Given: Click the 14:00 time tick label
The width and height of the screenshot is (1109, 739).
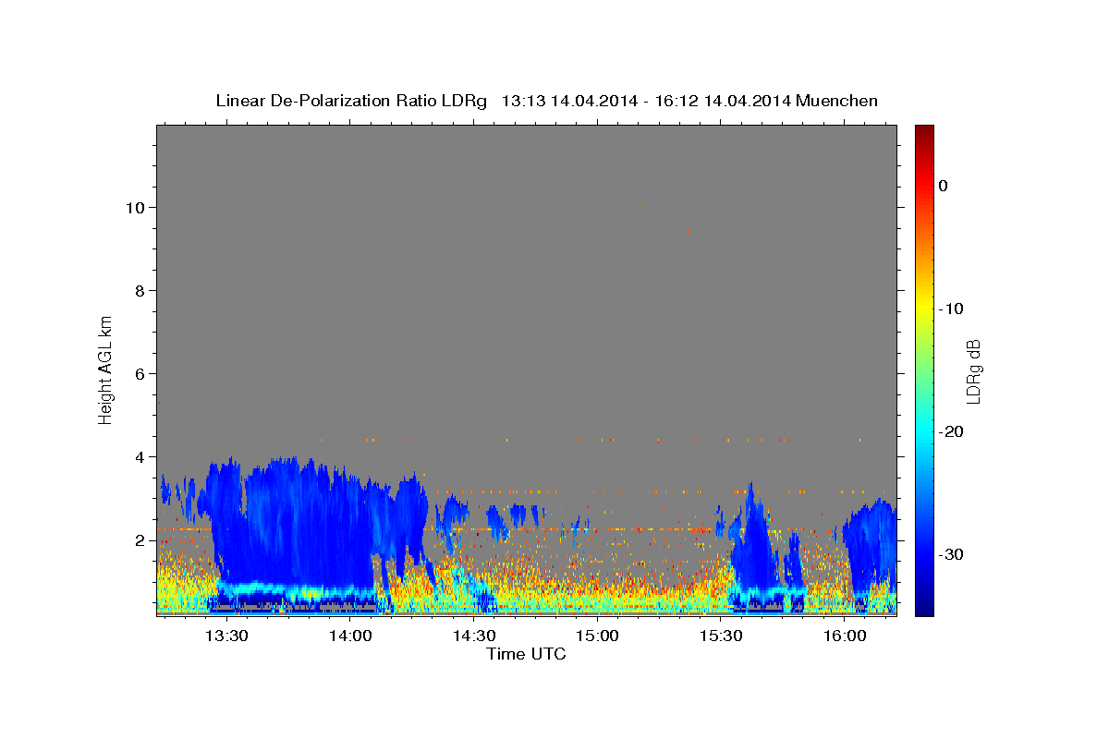Looking at the screenshot, I should tap(350, 636).
